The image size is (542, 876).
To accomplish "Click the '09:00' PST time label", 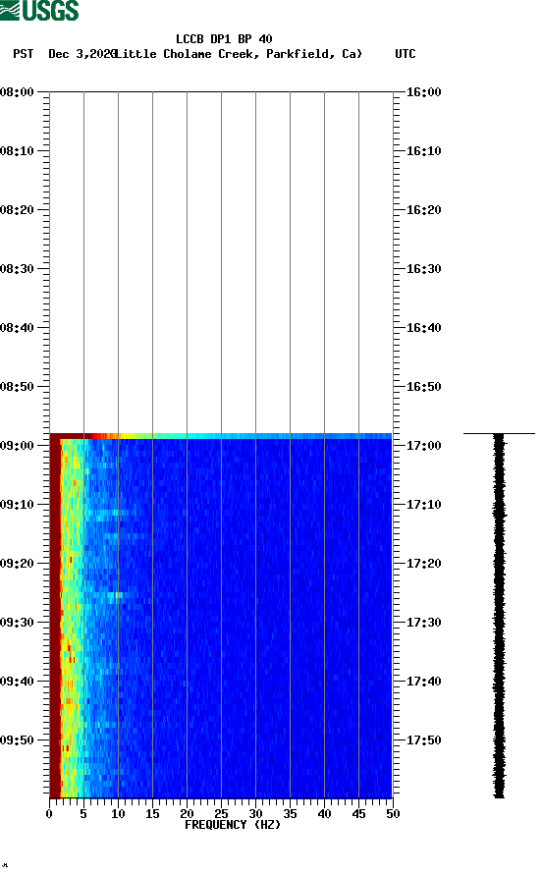I will tap(18, 446).
